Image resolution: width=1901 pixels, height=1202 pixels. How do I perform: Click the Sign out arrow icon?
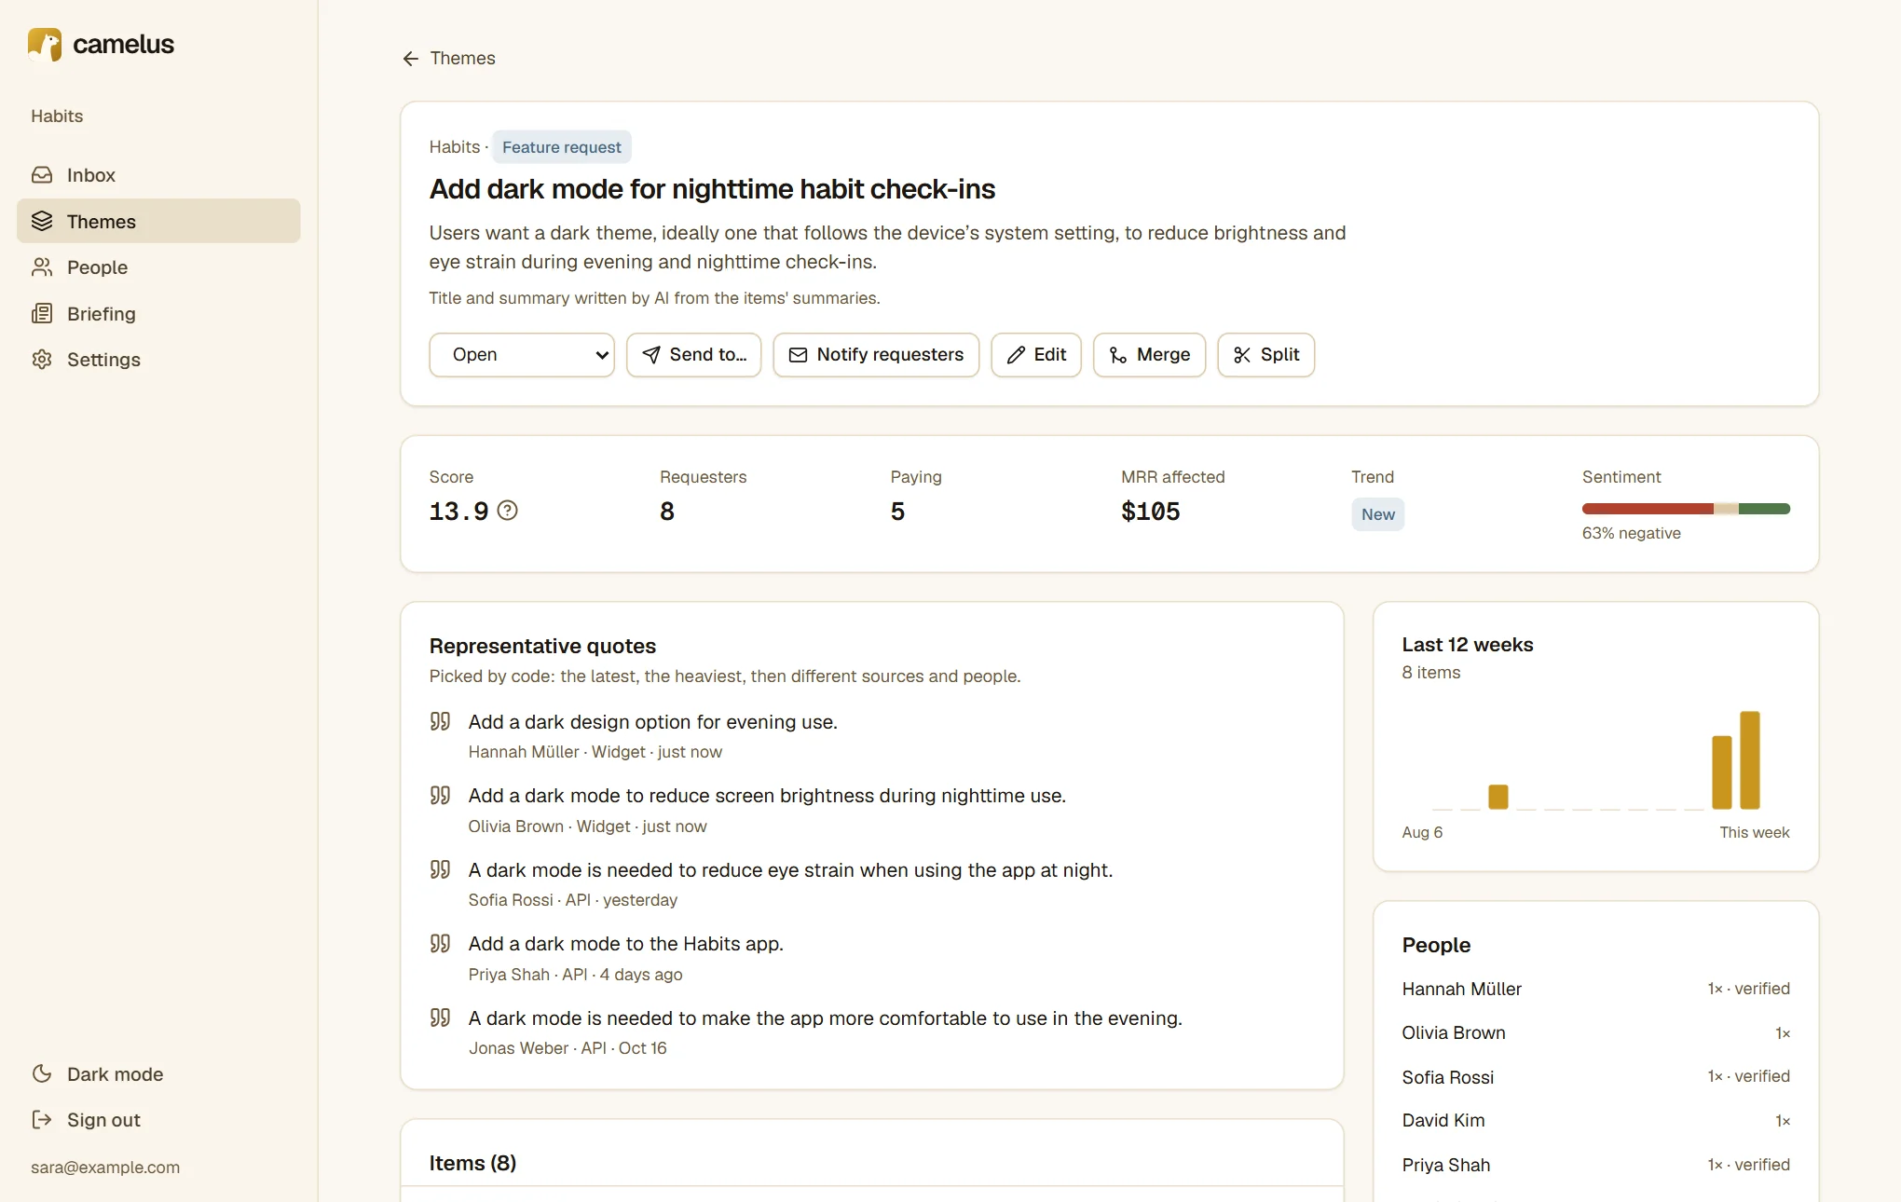pos(42,1119)
